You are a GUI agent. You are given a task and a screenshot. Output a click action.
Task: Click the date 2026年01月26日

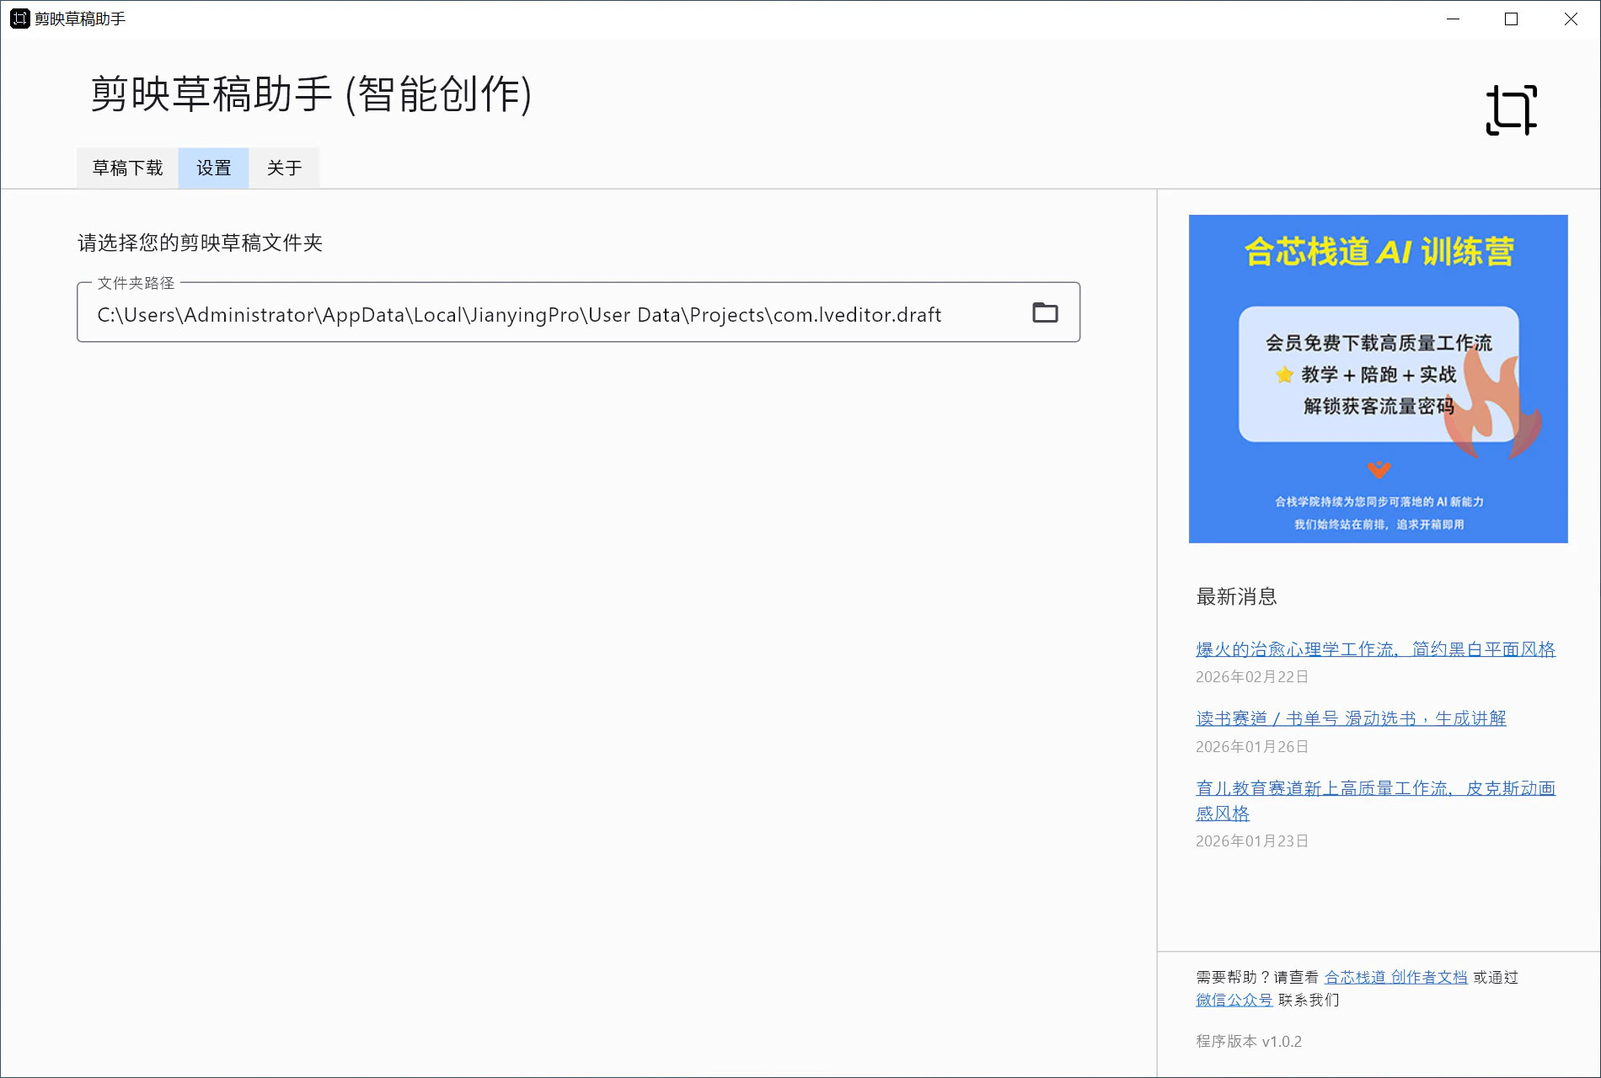pos(1252,747)
